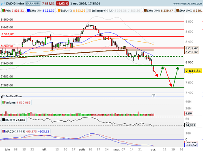Click the orange SMA (50) color swatch
203x152 pixels.
[x=59, y=11]
